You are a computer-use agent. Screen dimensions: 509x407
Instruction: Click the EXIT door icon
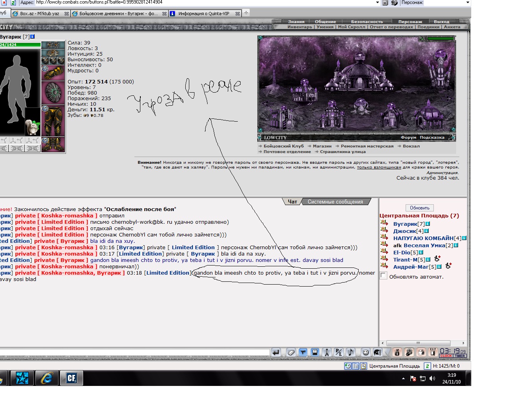tap(433, 352)
